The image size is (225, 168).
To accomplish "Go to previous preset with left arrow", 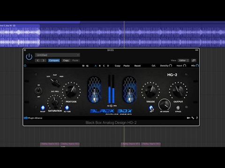I will (x=37, y=60).
